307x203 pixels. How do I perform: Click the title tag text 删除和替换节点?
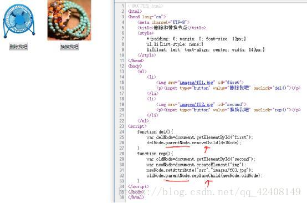click(171, 28)
